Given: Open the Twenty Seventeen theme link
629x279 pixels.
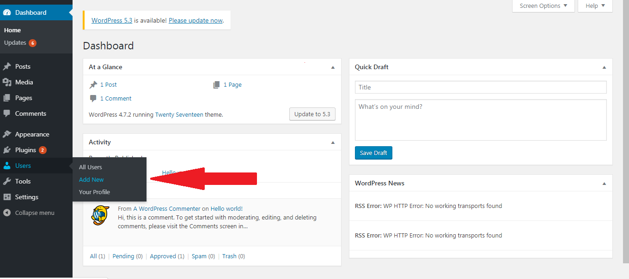Looking at the screenshot, I should 179,114.
